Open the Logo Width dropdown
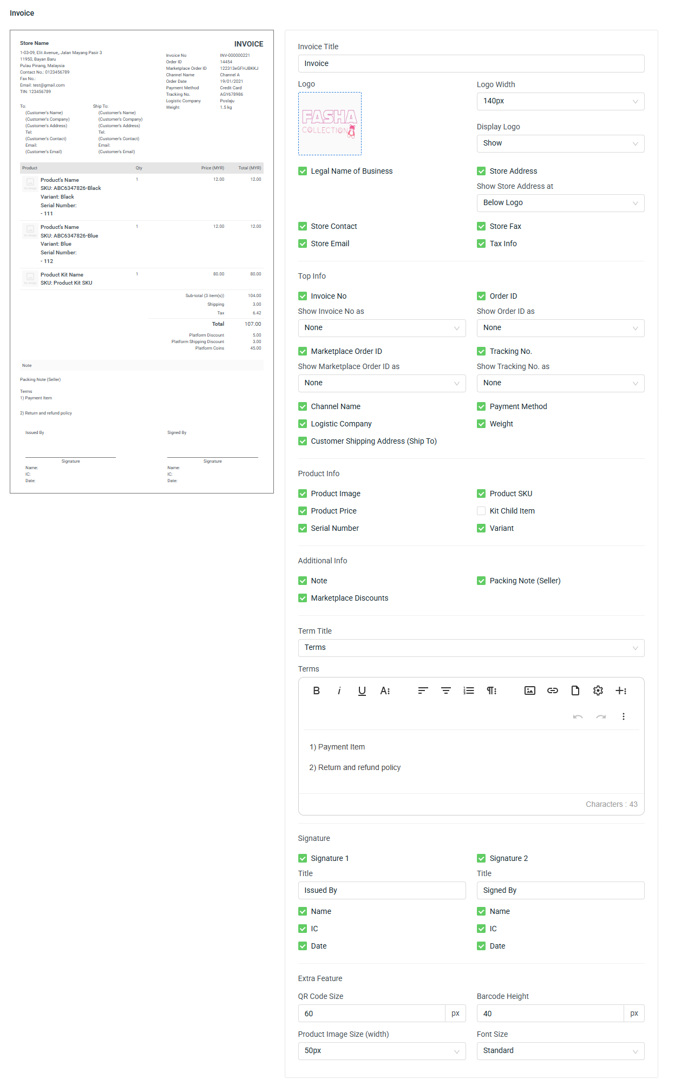This screenshot has height=1092, width=675. coord(560,101)
